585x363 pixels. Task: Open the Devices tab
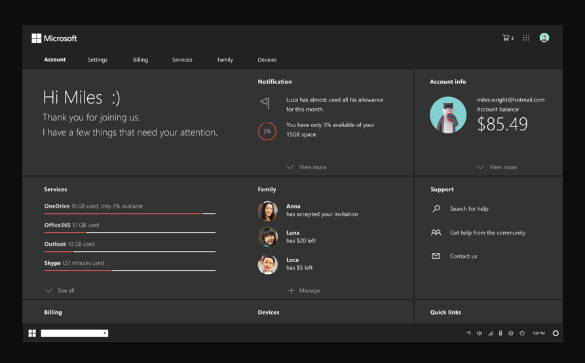(267, 60)
